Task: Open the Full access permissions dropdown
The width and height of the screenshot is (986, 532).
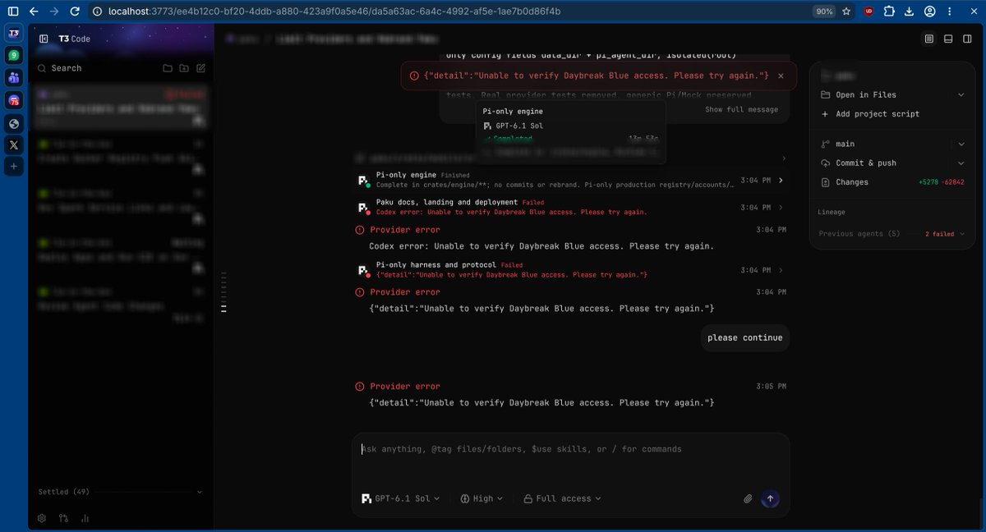Action: [563, 498]
